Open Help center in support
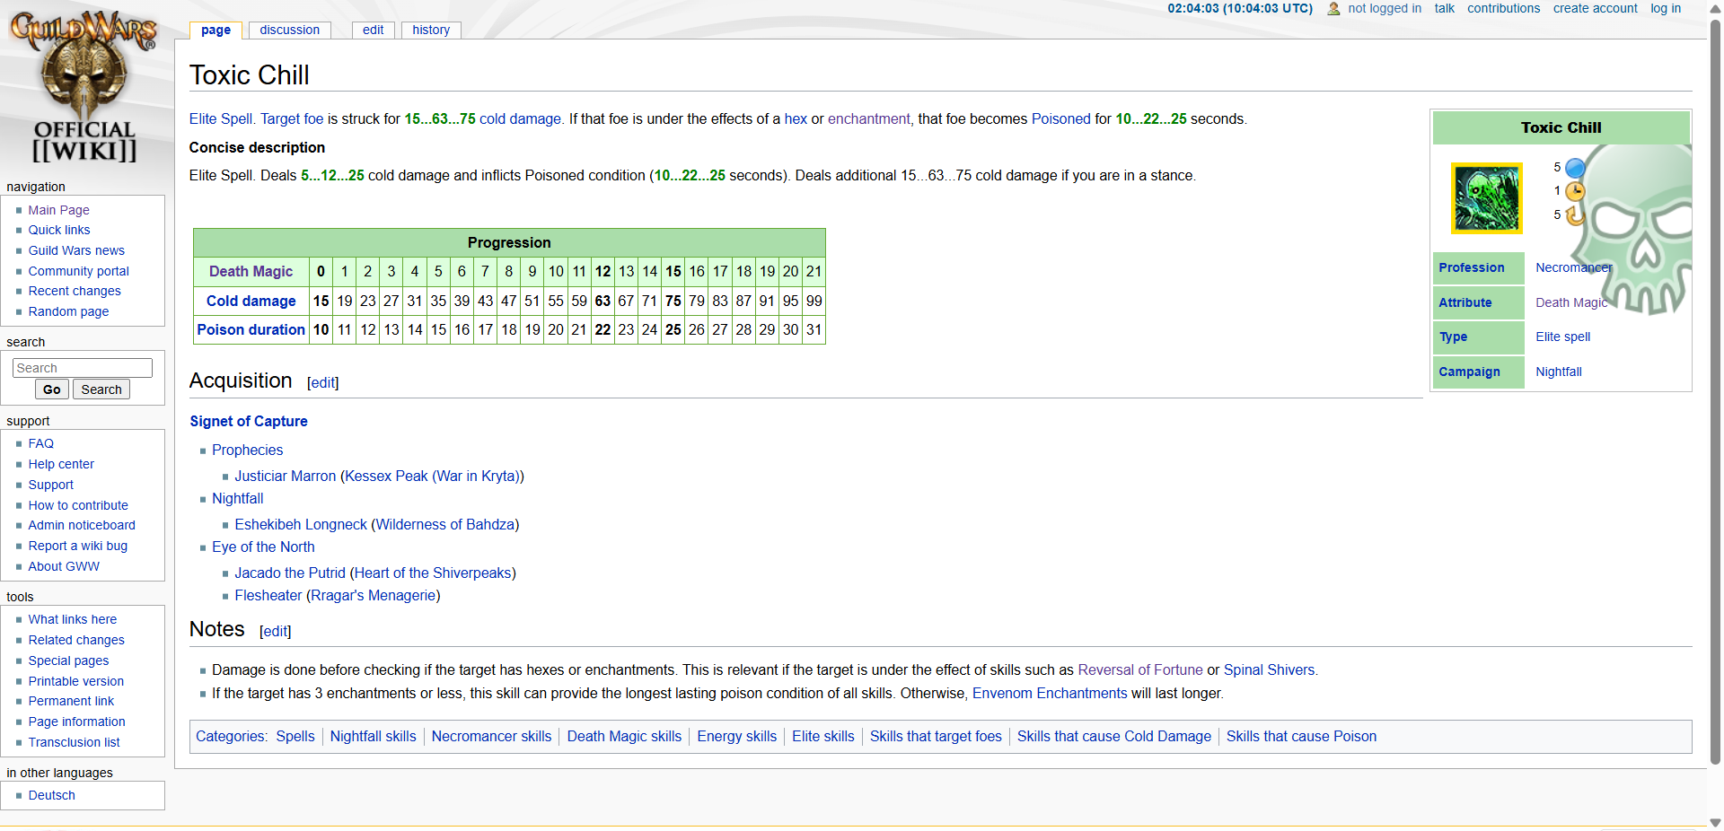The height and width of the screenshot is (831, 1724). [x=61, y=464]
